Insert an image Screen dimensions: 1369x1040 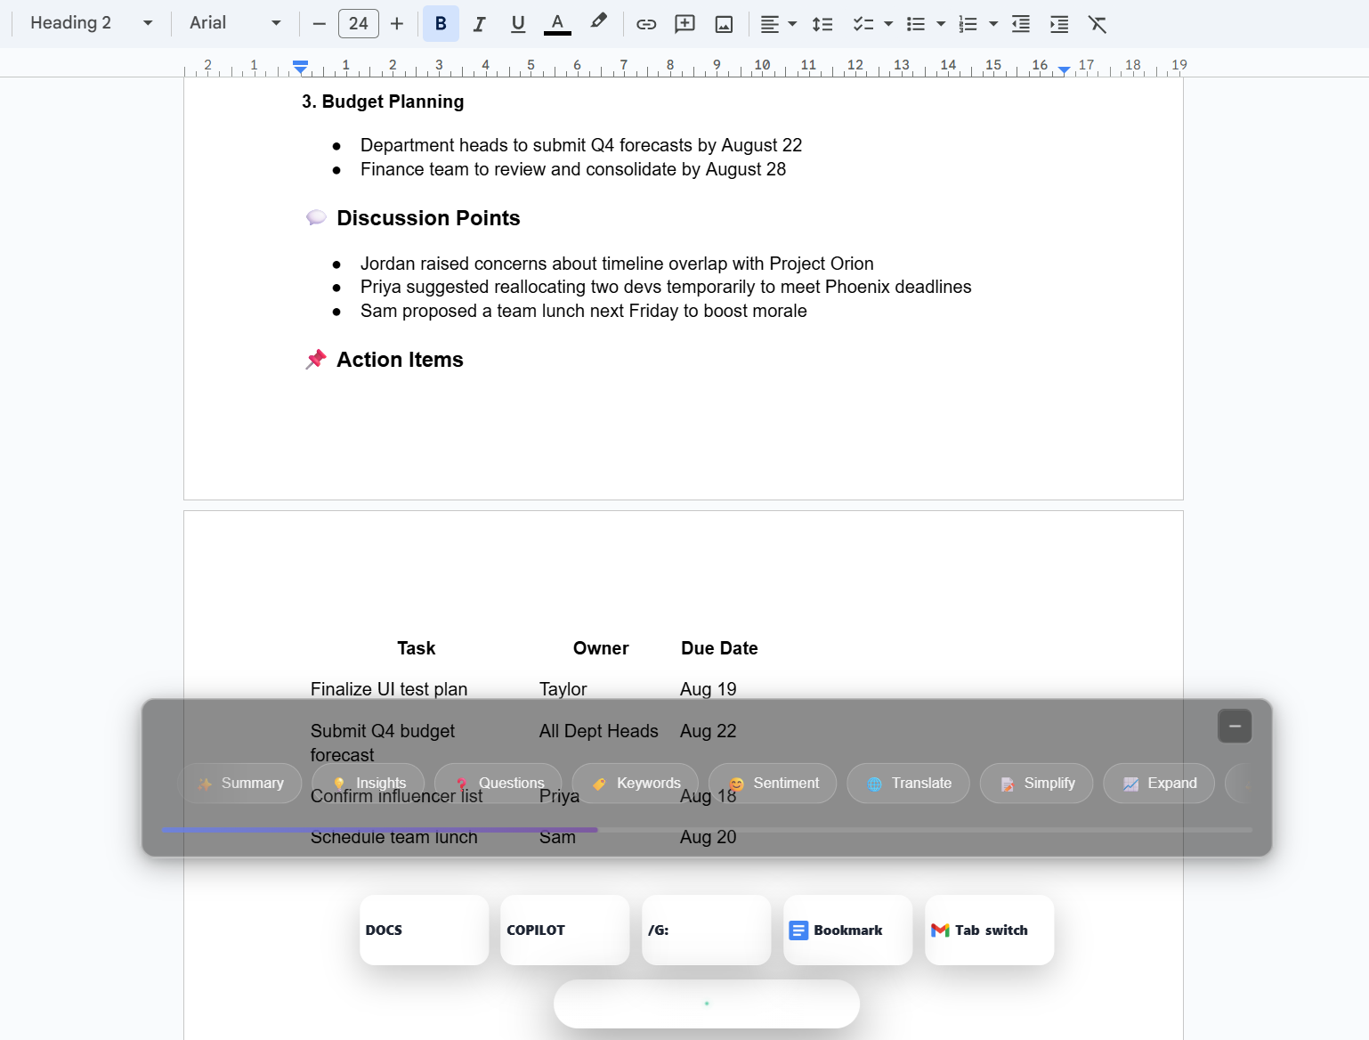click(724, 24)
